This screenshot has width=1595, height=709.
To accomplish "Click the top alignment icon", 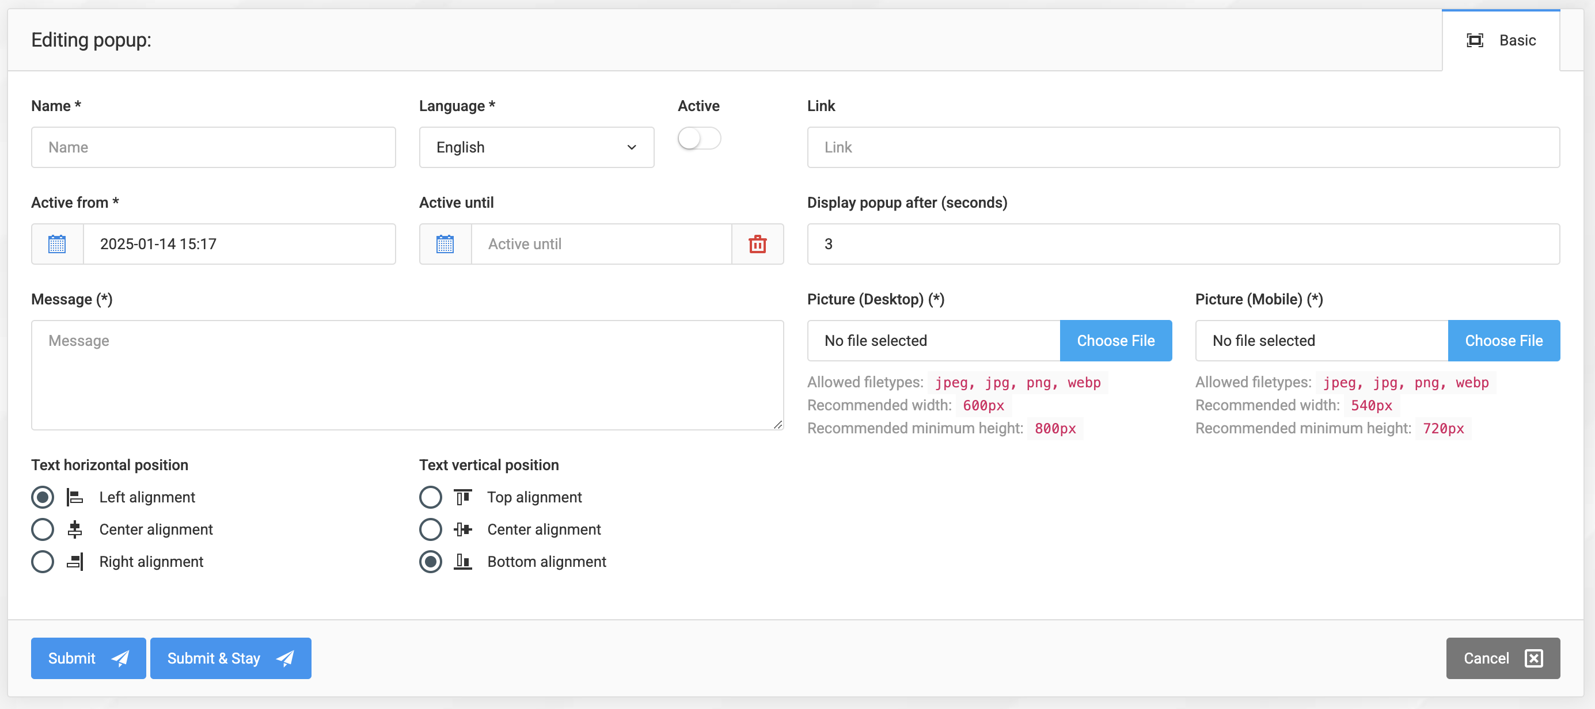I will [x=462, y=497].
